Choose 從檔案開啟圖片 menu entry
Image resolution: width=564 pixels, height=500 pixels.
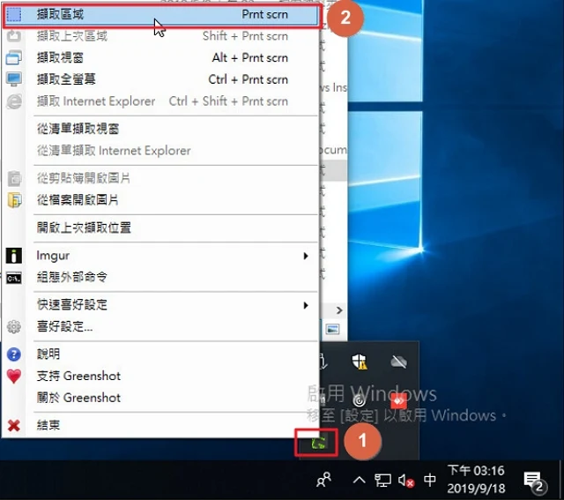pyautogui.click(x=160, y=199)
